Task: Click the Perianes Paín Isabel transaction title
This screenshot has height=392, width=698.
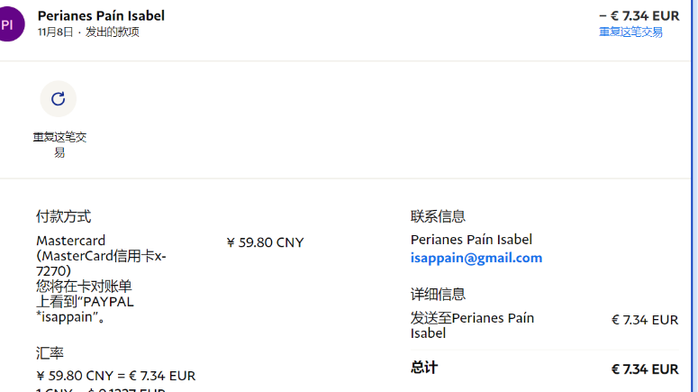Action: [x=101, y=15]
